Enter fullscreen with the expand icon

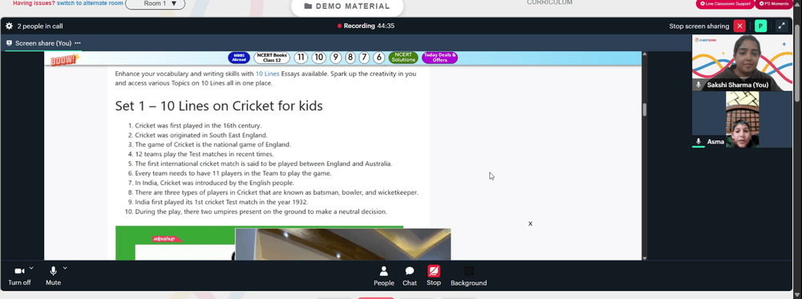(x=781, y=26)
